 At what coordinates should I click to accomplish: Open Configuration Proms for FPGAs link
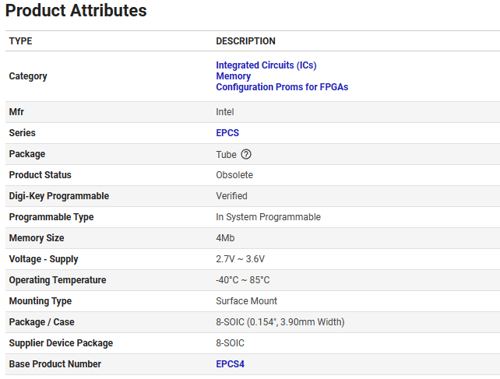[281, 87]
